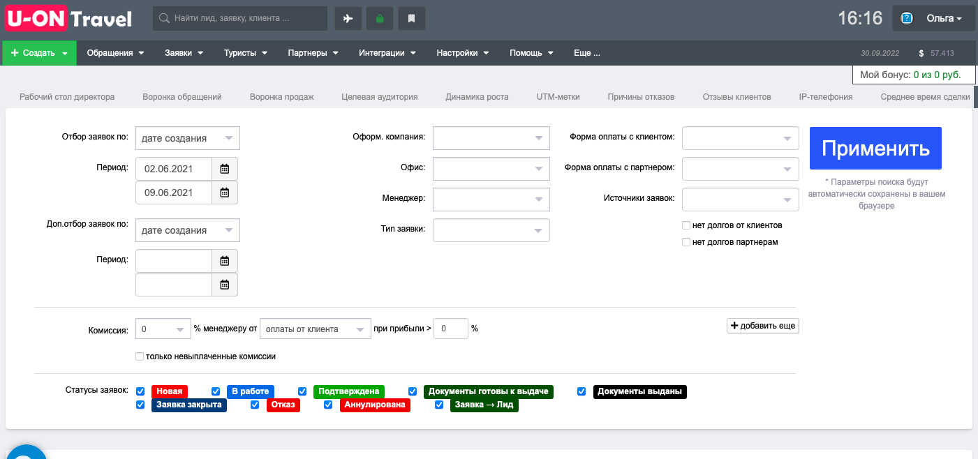
Task: Open the Настройки menu
Action: pyautogui.click(x=463, y=53)
